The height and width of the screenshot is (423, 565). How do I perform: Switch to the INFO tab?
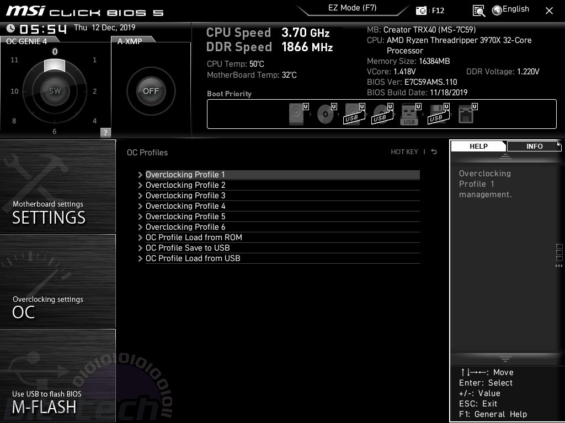tap(534, 147)
